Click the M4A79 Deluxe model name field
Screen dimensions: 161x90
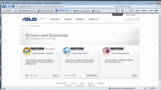(x=74, y=75)
